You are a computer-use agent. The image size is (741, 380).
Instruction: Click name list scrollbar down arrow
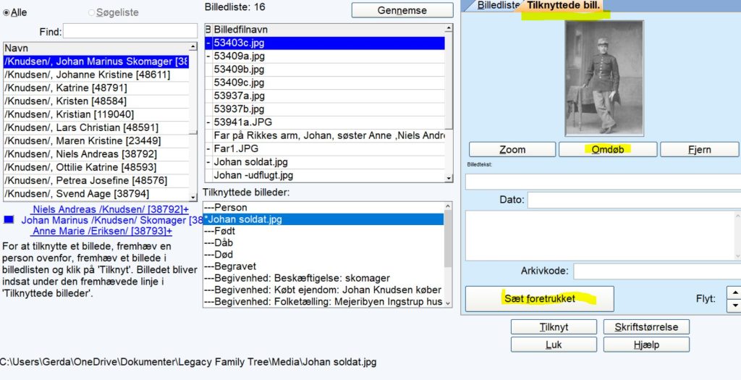click(x=192, y=197)
